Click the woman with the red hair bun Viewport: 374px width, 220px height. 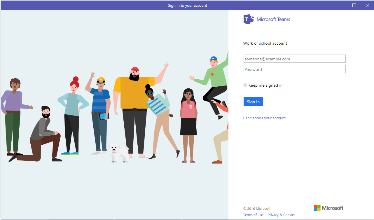point(72,116)
